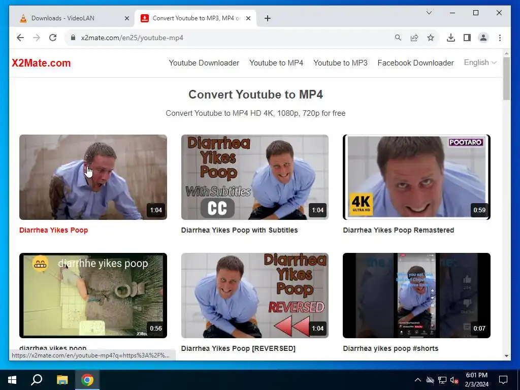Toggle Chrome side panel
The width and height of the screenshot is (520, 390).
[467, 38]
